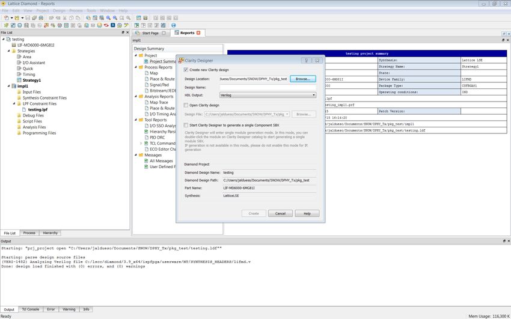Click the Design Name input field
This screenshot has height=319, width=511.
[x=268, y=87]
